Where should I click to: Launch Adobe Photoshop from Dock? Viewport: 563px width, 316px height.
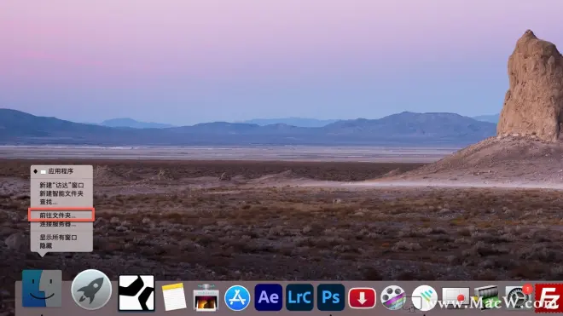tap(331, 297)
